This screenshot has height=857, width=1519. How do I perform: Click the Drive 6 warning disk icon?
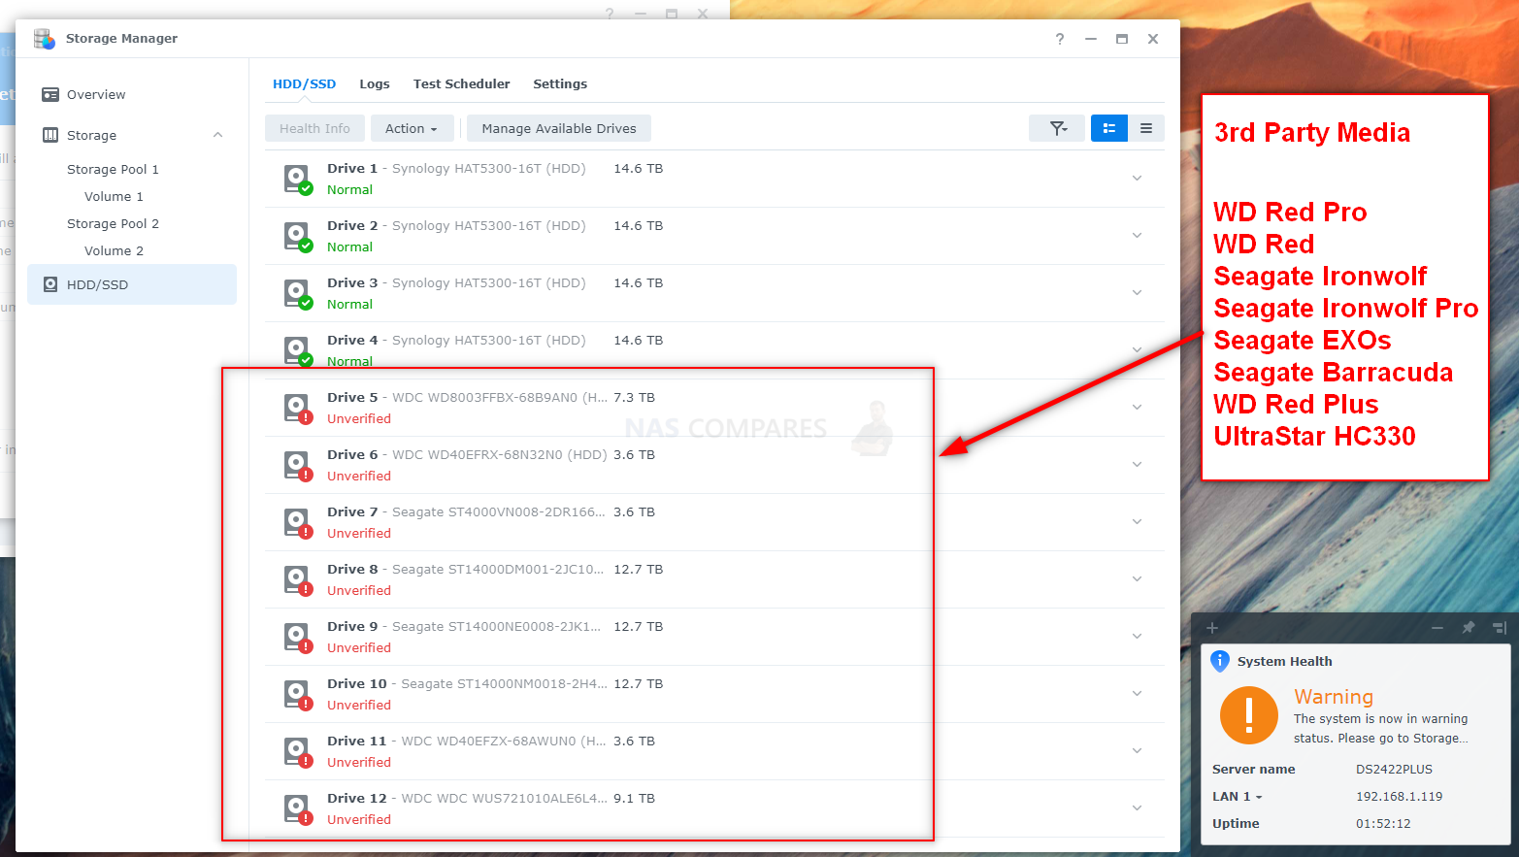coord(297,466)
